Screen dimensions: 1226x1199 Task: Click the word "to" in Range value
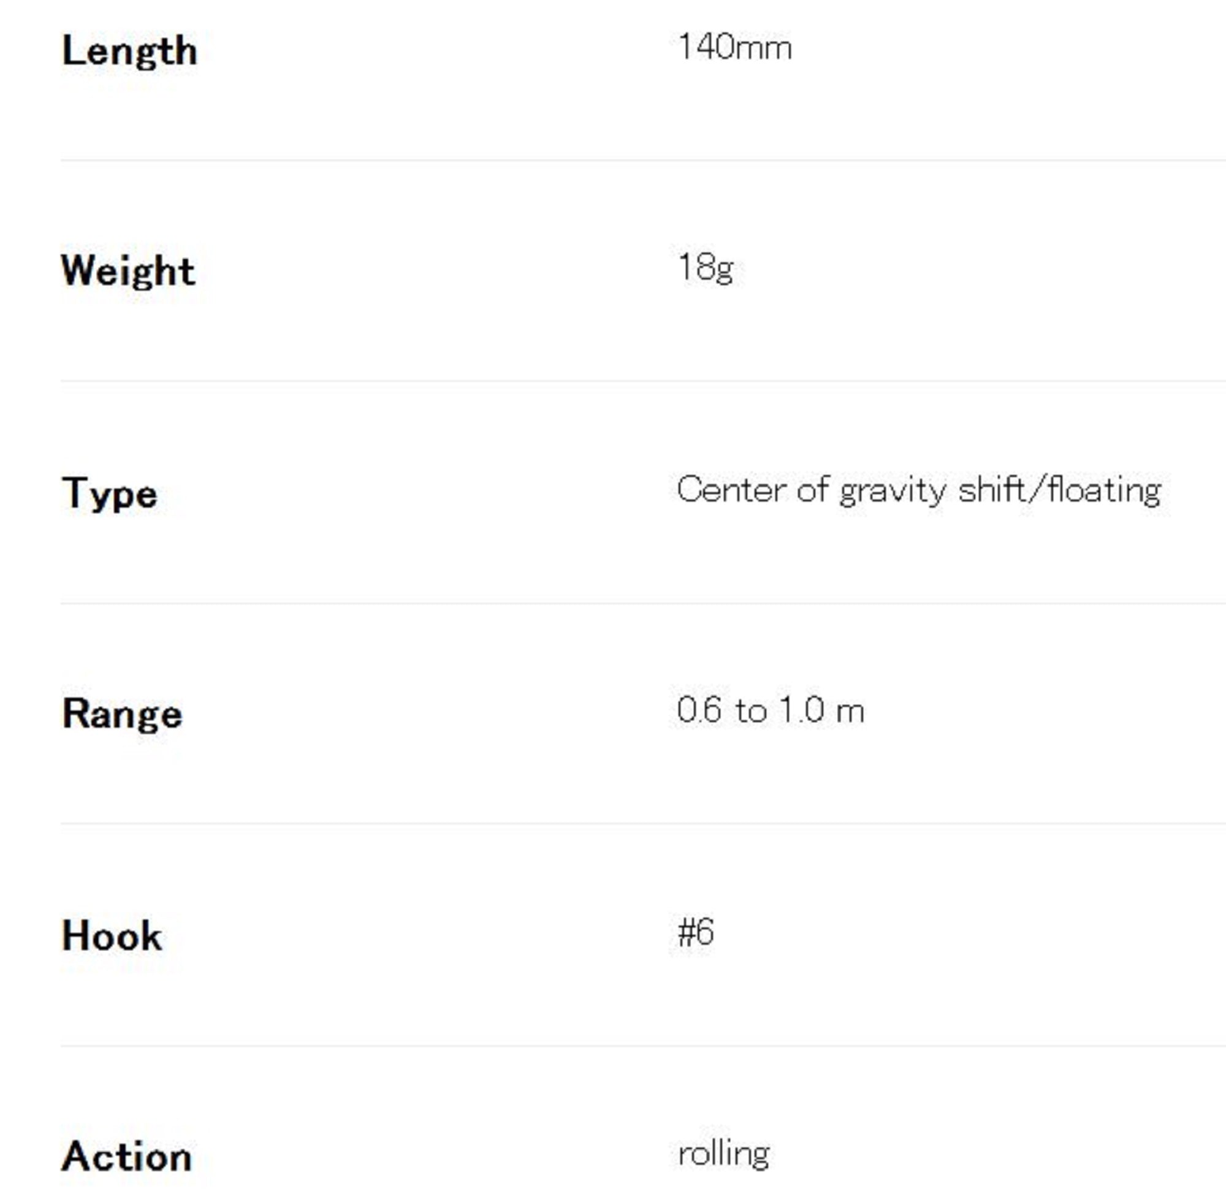(x=750, y=711)
